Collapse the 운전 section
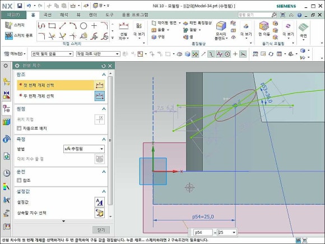Image resolution: width=325 pixels, height=244 pixels. pyautogui.click(x=104, y=172)
